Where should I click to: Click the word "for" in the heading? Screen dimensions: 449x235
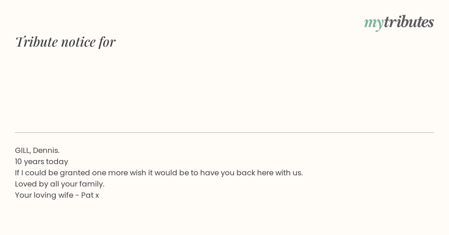click(x=107, y=42)
